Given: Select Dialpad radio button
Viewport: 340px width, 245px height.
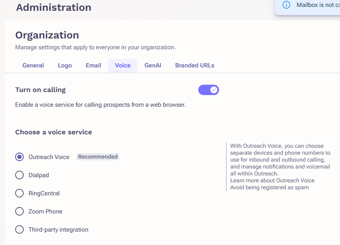Looking at the screenshot, I should click(x=19, y=175).
